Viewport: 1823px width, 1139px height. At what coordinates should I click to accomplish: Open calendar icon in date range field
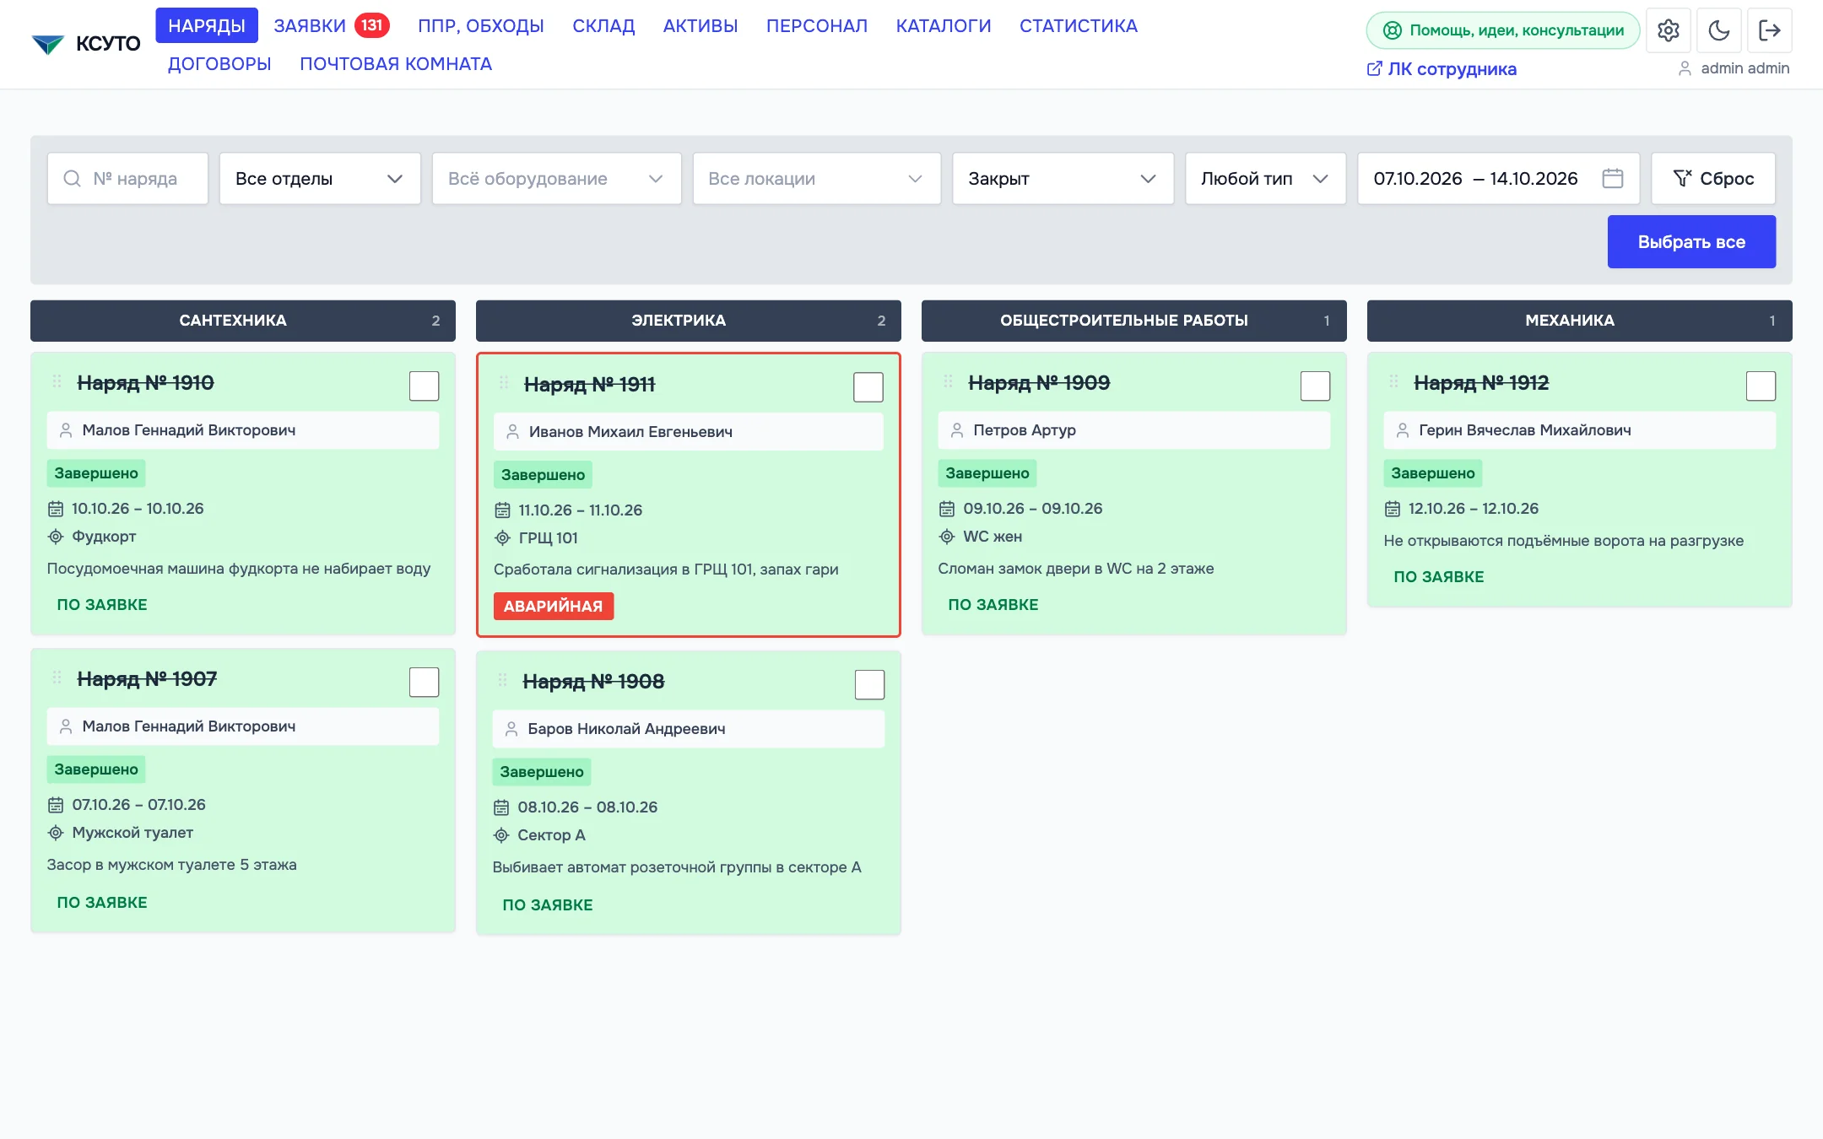point(1612,178)
